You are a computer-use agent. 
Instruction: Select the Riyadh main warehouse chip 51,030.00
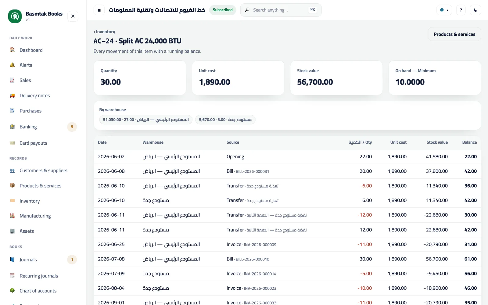146,120
